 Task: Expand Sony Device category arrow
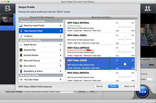[x=61, y=66]
